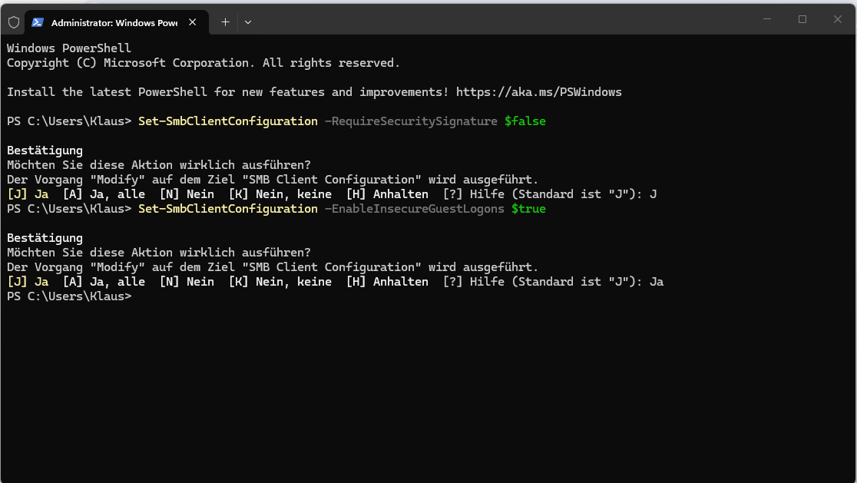Click the first 'Bestätigung' heading

45,151
